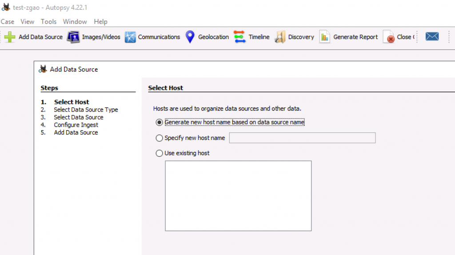Open the Case menu
Screen dimensions: 455x255
click(8, 21)
